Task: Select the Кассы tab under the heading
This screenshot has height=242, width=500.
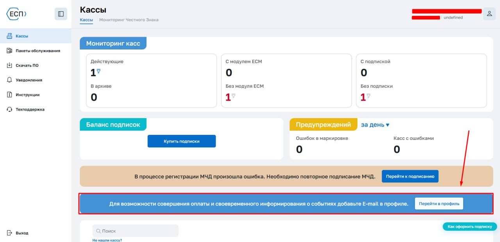Action: [x=86, y=20]
